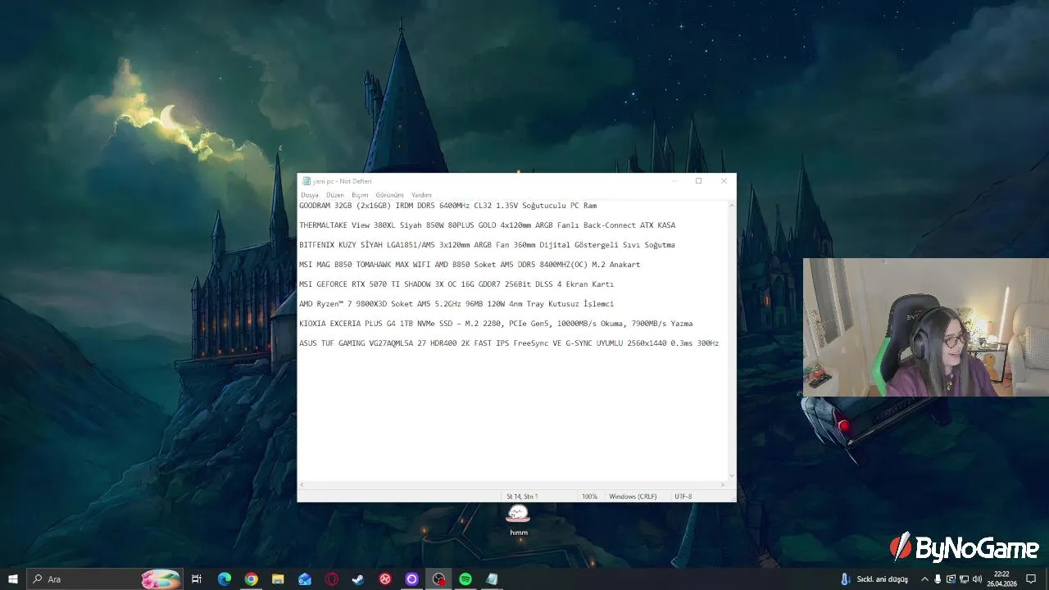
Task: Minimize the Notepad window
Action: pos(674,181)
